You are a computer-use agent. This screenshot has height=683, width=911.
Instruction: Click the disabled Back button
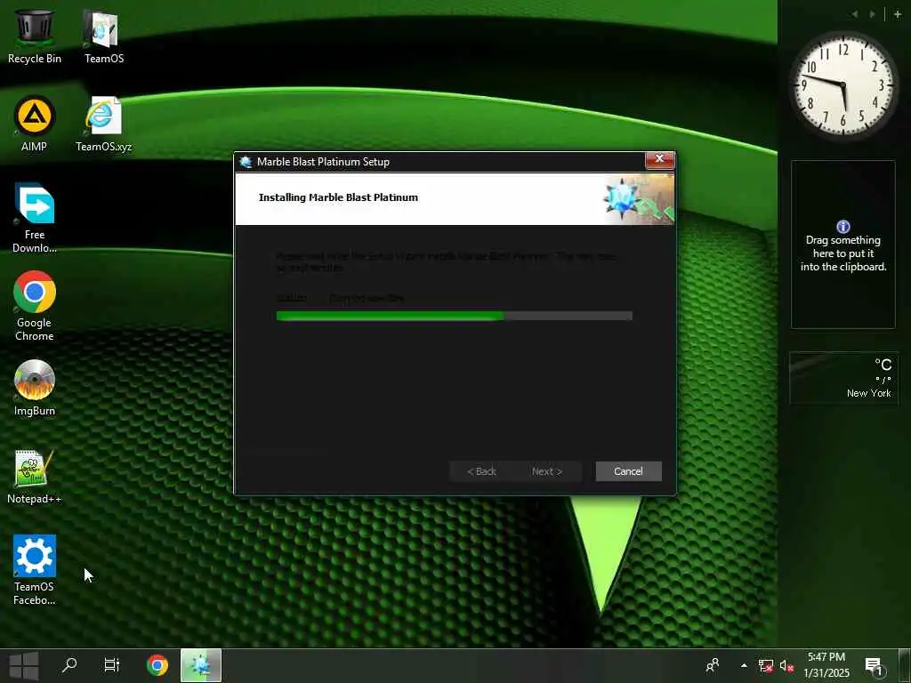[481, 471]
